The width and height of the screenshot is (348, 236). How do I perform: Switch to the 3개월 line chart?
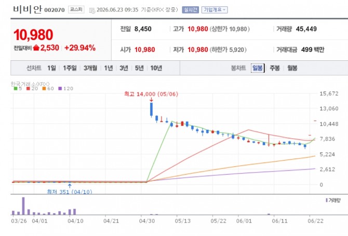pyautogui.click(x=90, y=68)
